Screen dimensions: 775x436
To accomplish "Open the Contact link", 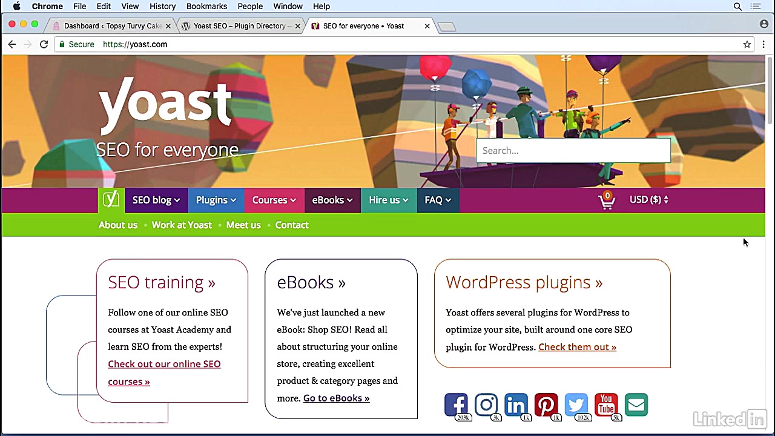I will click(x=292, y=225).
